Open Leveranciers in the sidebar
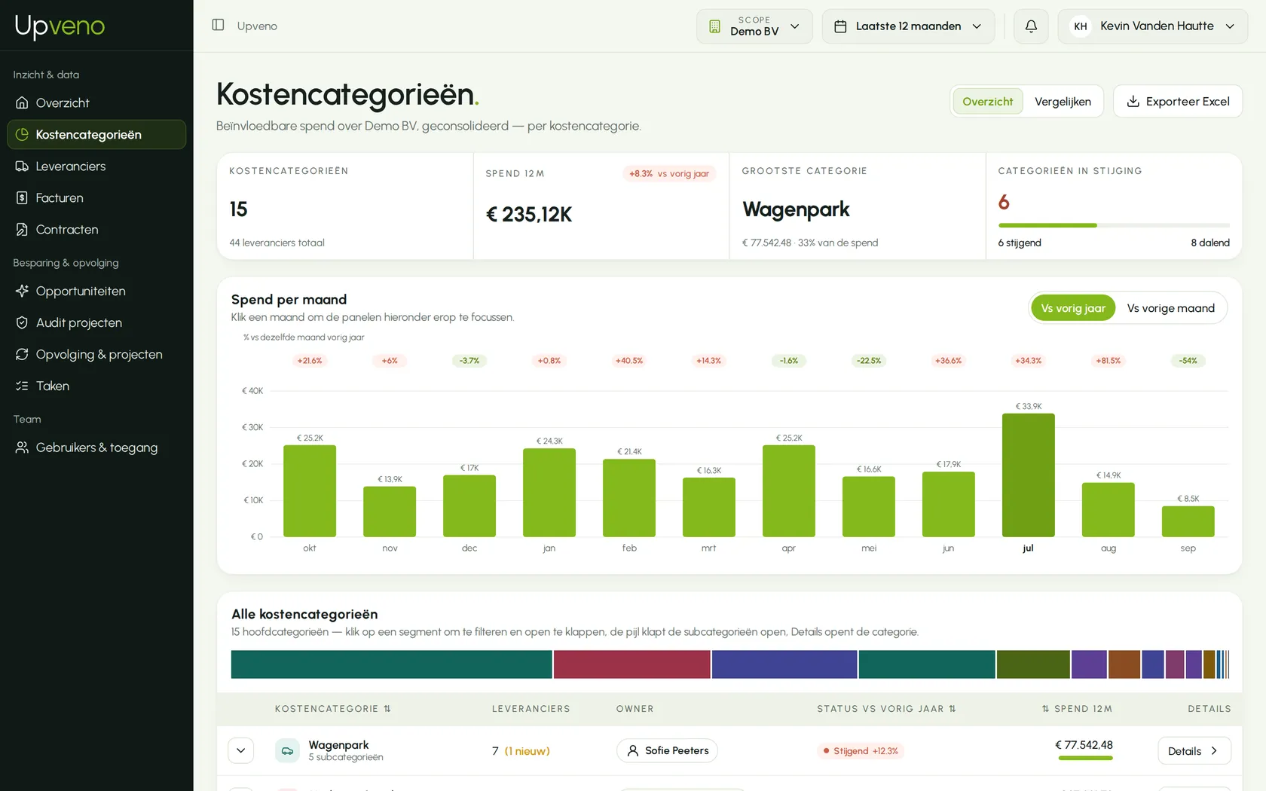Viewport: 1266px width, 791px height. tap(96, 166)
